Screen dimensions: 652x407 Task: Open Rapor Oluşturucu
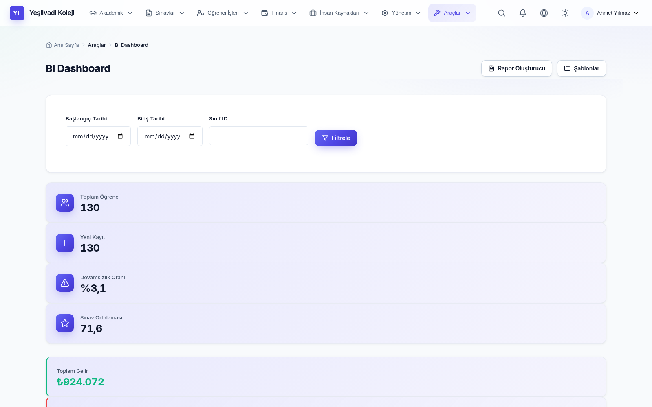517,68
